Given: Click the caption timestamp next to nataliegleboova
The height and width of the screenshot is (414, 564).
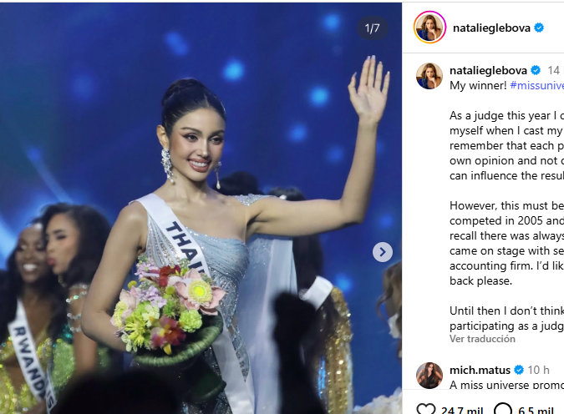Looking at the screenshot, I should (x=555, y=70).
